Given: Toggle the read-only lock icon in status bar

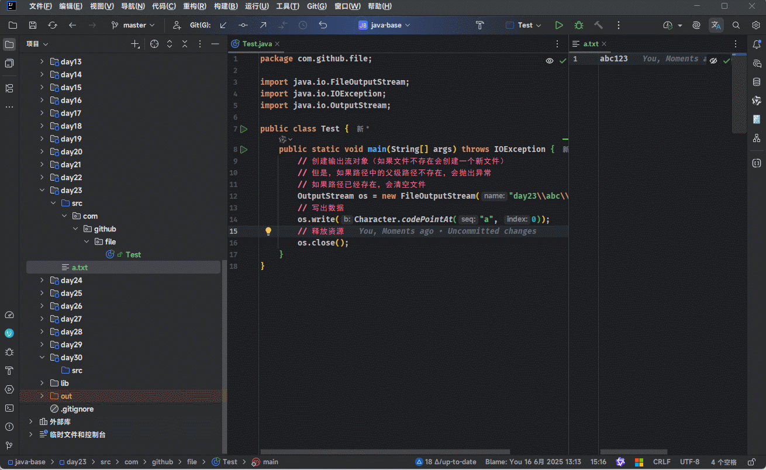Looking at the screenshot, I should pyautogui.click(x=751, y=462).
